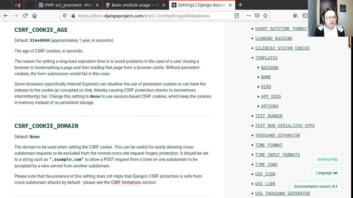Viewport: 353px width, 198px height.
Task: Open Documentation version 3.1 selector
Action: click(315, 186)
